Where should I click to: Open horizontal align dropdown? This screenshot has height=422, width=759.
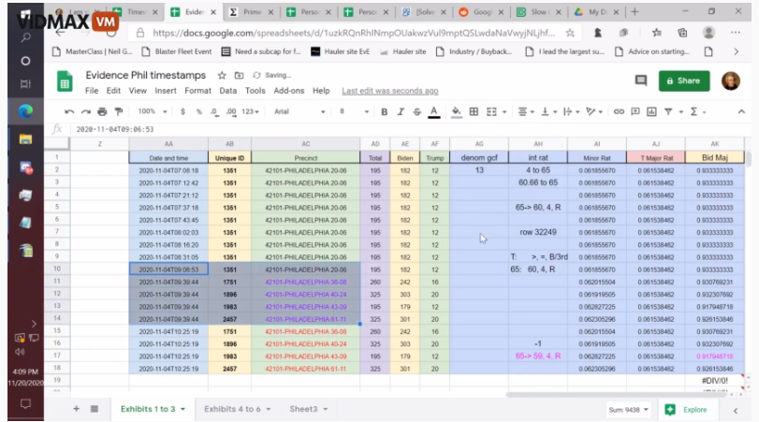click(526, 111)
